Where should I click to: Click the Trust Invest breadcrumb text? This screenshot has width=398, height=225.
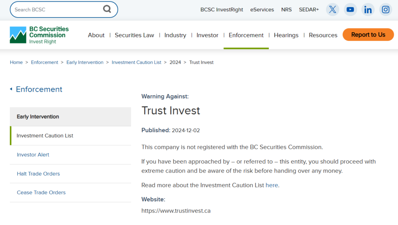pyautogui.click(x=201, y=63)
